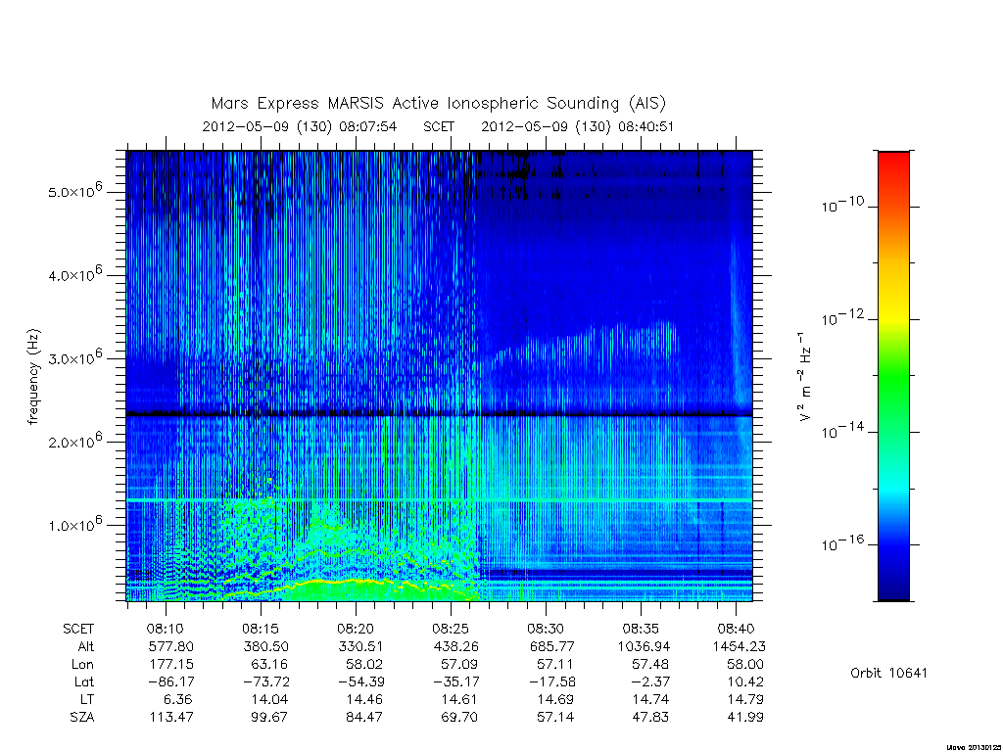Click the Orbit 10641 label

coord(888,673)
